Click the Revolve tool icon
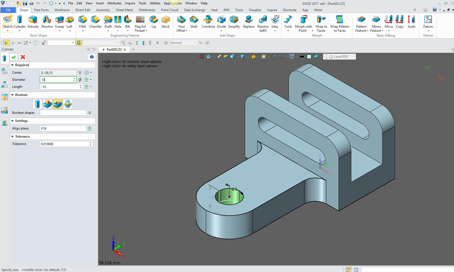The image size is (454, 272). 47,22
